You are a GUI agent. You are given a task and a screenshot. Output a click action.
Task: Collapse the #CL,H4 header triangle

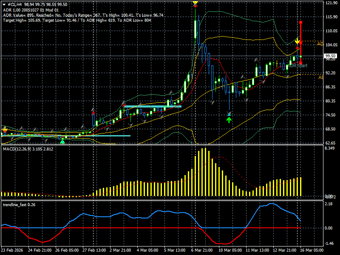point(4,4)
